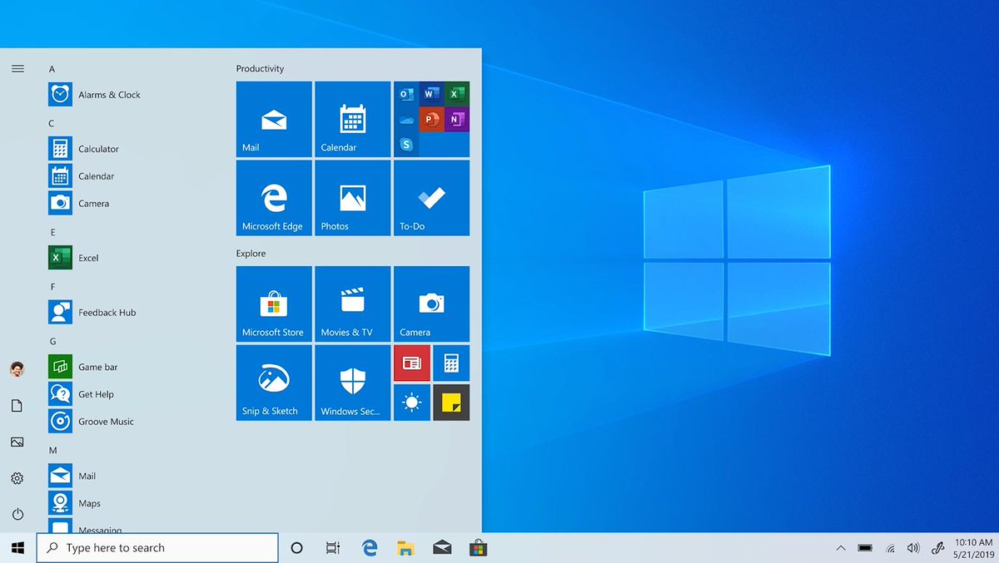
Task: Expand the Start menu hamburger navigation
Action: [17, 68]
